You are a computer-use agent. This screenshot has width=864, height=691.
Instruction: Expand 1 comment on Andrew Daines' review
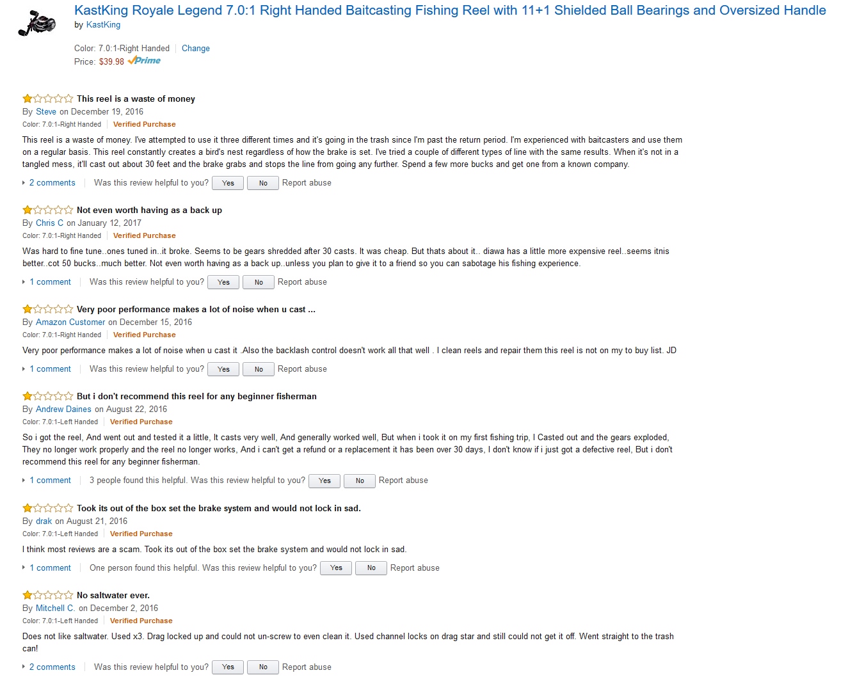50,481
